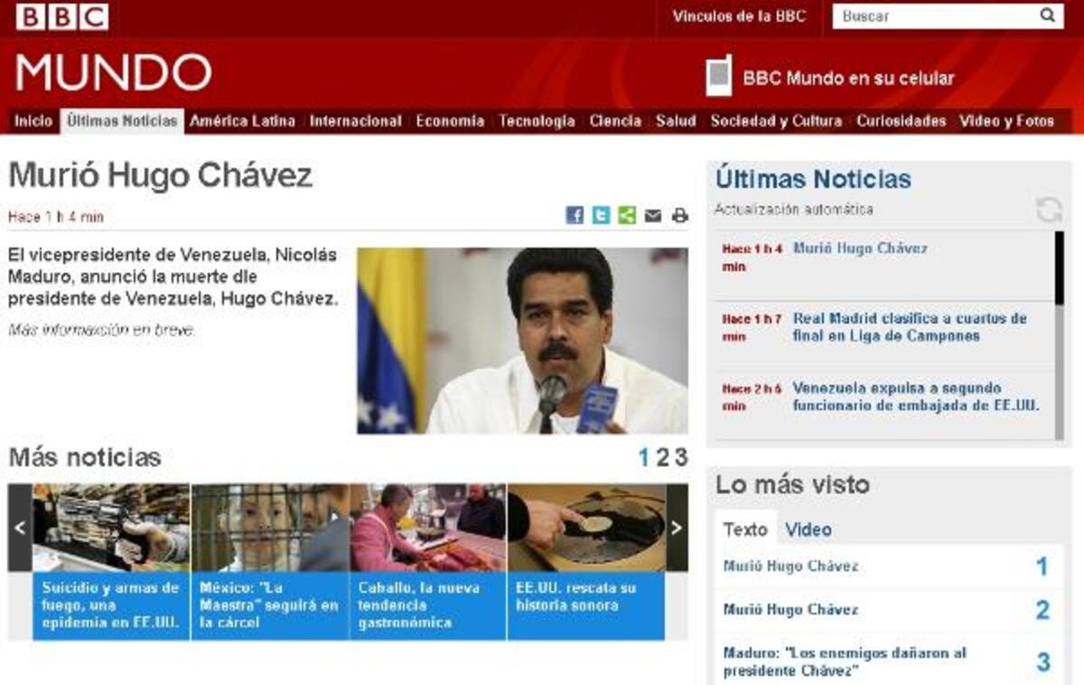
Task: Open EE.UU. historia sonora thumbnail
Action: pyautogui.click(x=586, y=528)
